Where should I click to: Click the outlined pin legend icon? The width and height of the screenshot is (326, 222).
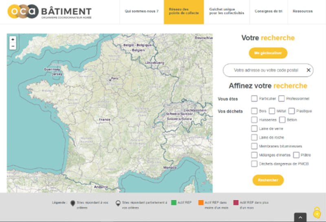(x=118, y=203)
